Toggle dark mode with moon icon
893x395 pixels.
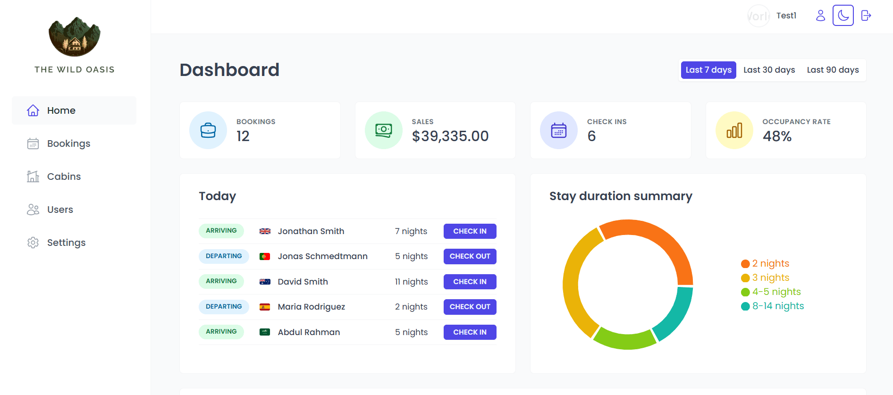[x=843, y=16]
